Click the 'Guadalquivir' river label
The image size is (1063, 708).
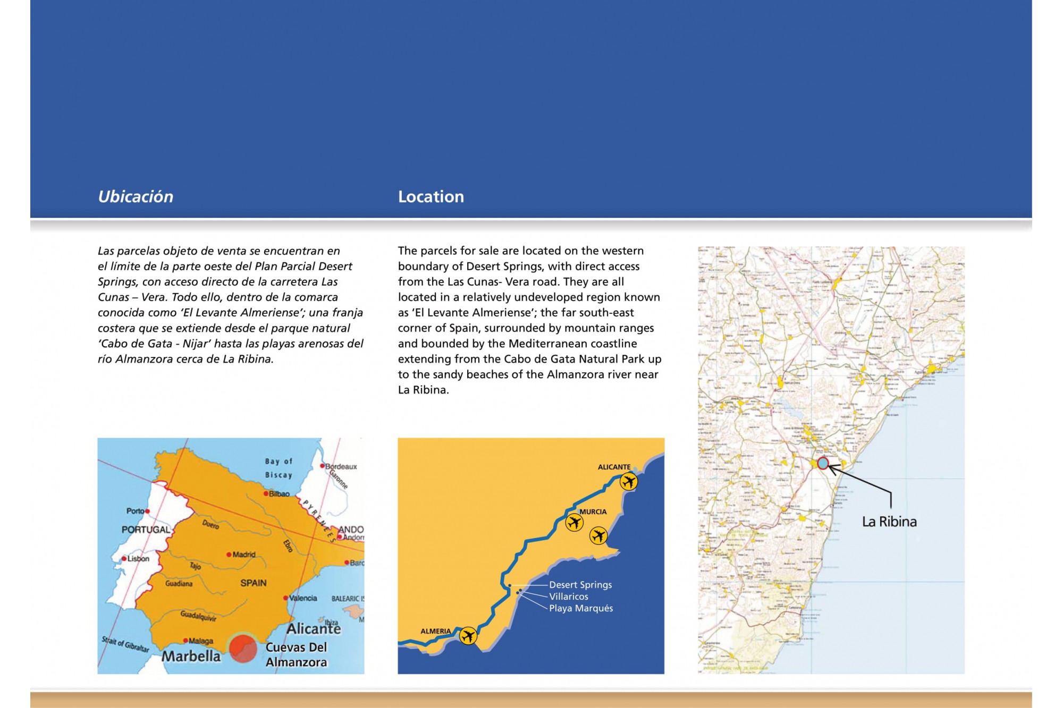[198, 616]
